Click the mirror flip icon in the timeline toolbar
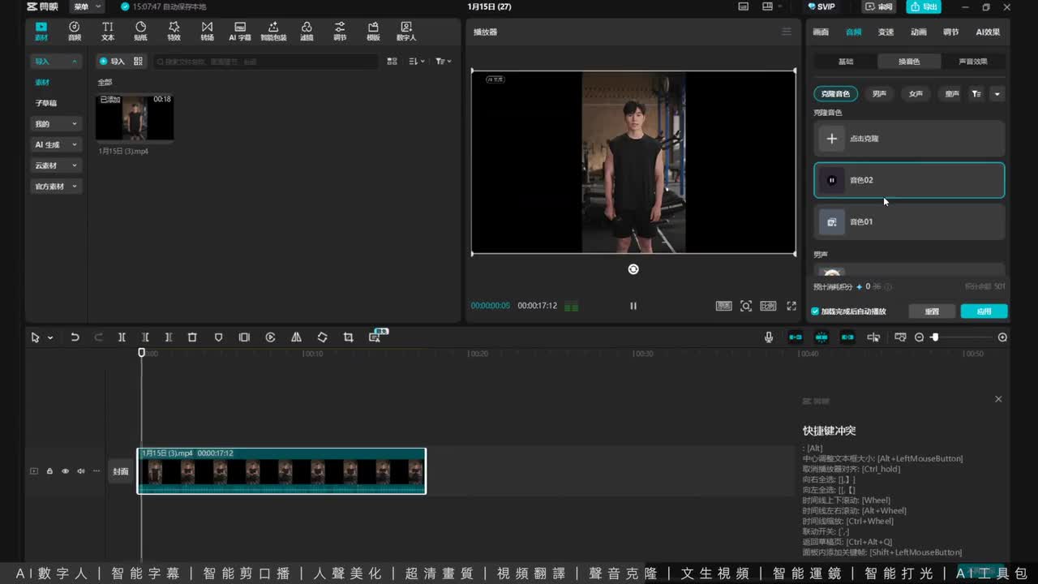This screenshot has height=584, width=1038. (x=296, y=337)
